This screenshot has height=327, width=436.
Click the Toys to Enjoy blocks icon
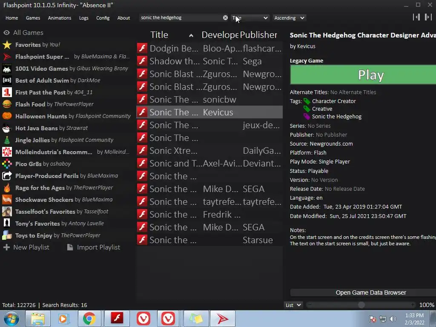tap(7, 235)
